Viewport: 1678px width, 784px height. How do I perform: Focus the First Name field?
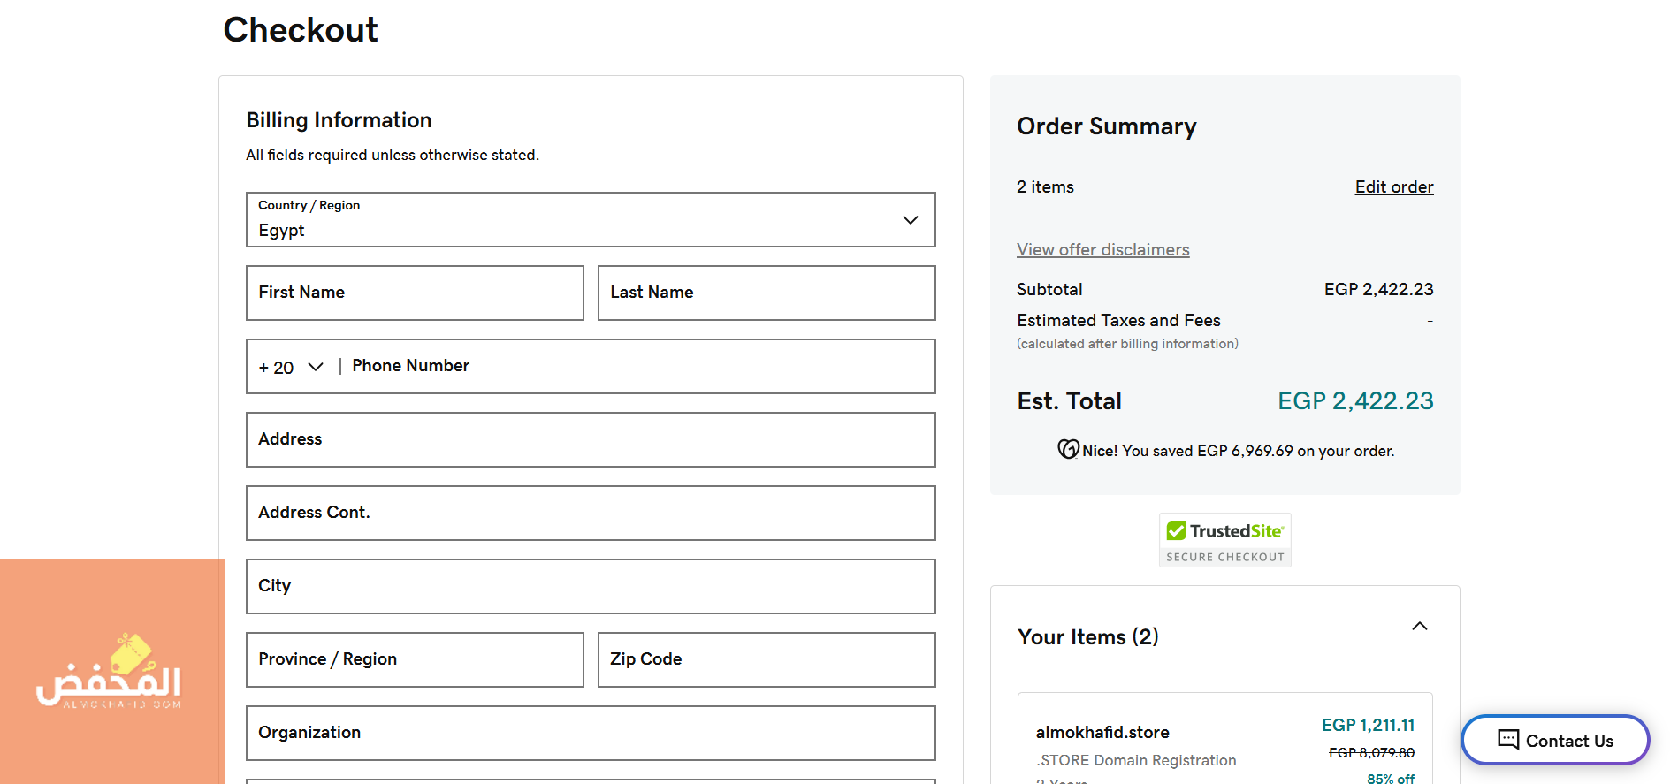pos(415,293)
